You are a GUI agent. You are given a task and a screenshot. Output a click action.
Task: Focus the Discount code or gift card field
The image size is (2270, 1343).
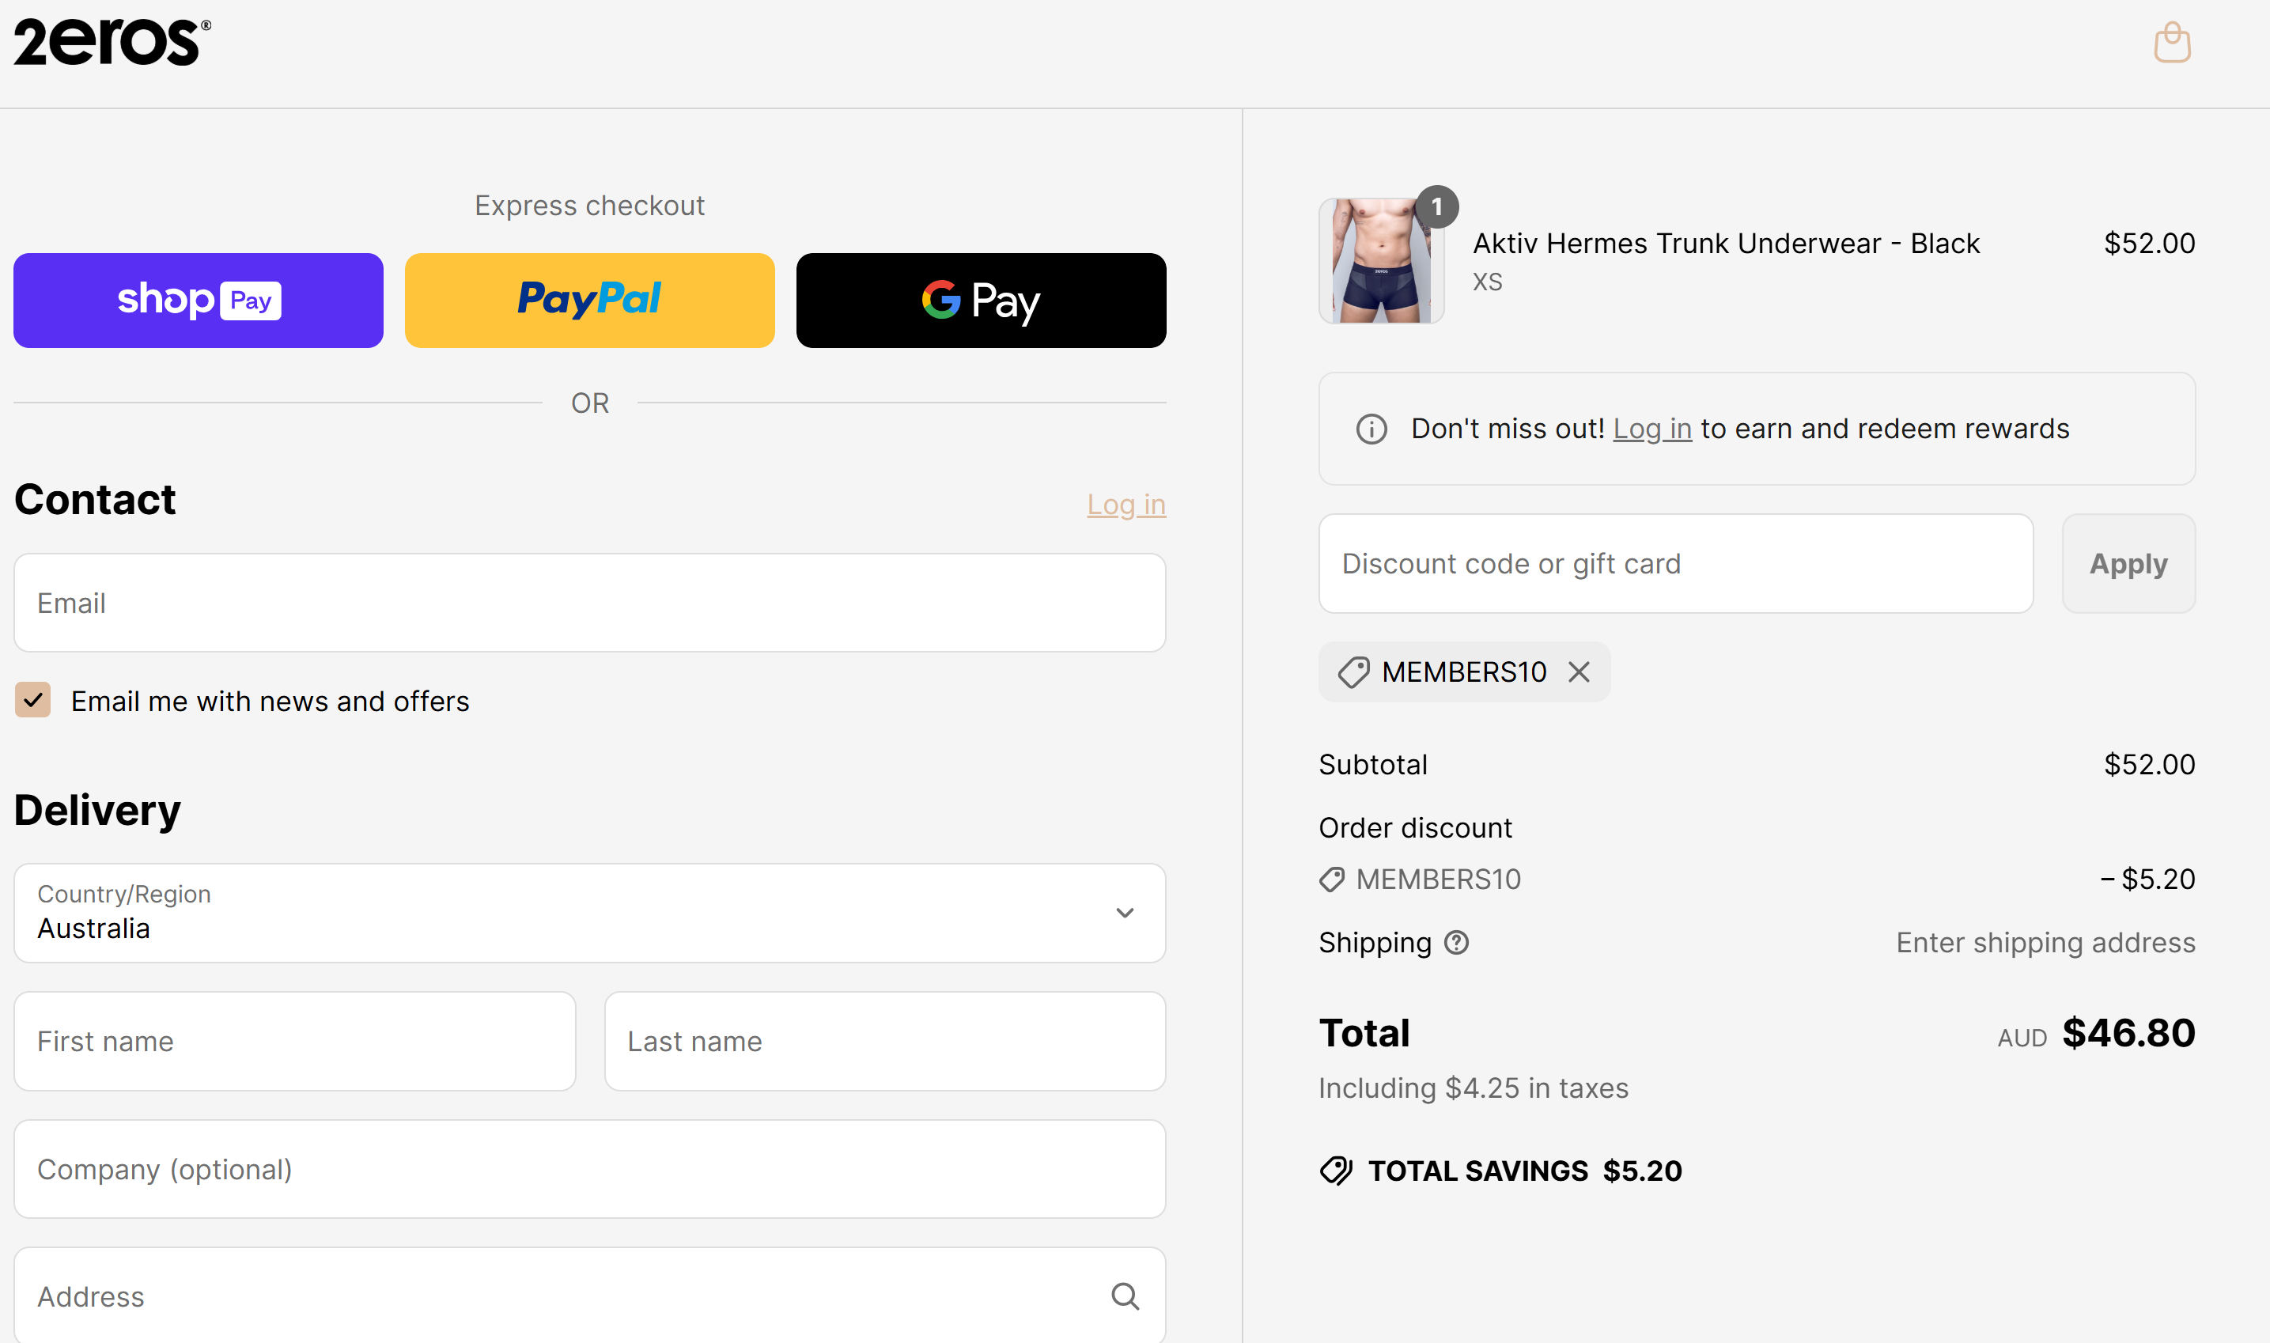pos(1675,564)
